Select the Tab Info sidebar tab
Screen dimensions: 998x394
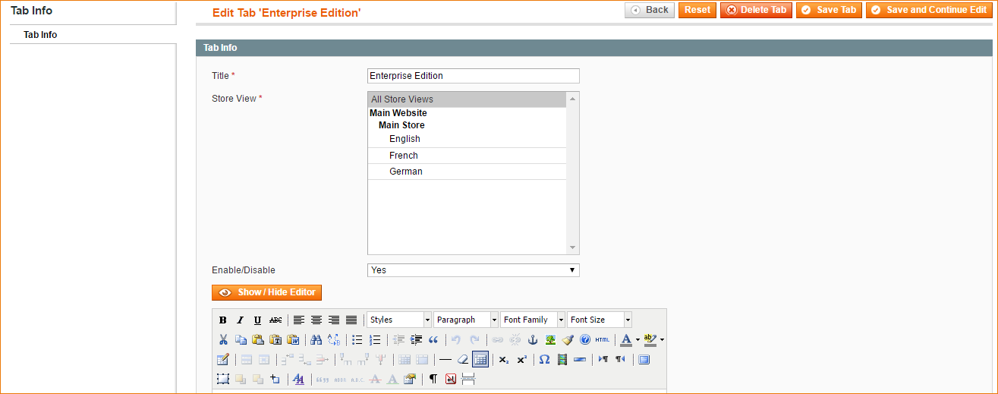tap(93, 35)
